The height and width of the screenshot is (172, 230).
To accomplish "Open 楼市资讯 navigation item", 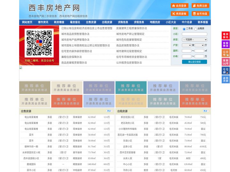I will pos(43,22).
